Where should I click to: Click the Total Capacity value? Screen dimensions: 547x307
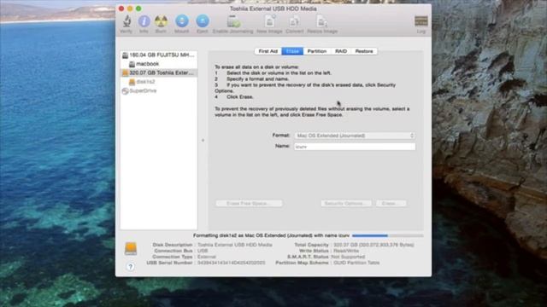point(373,245)
